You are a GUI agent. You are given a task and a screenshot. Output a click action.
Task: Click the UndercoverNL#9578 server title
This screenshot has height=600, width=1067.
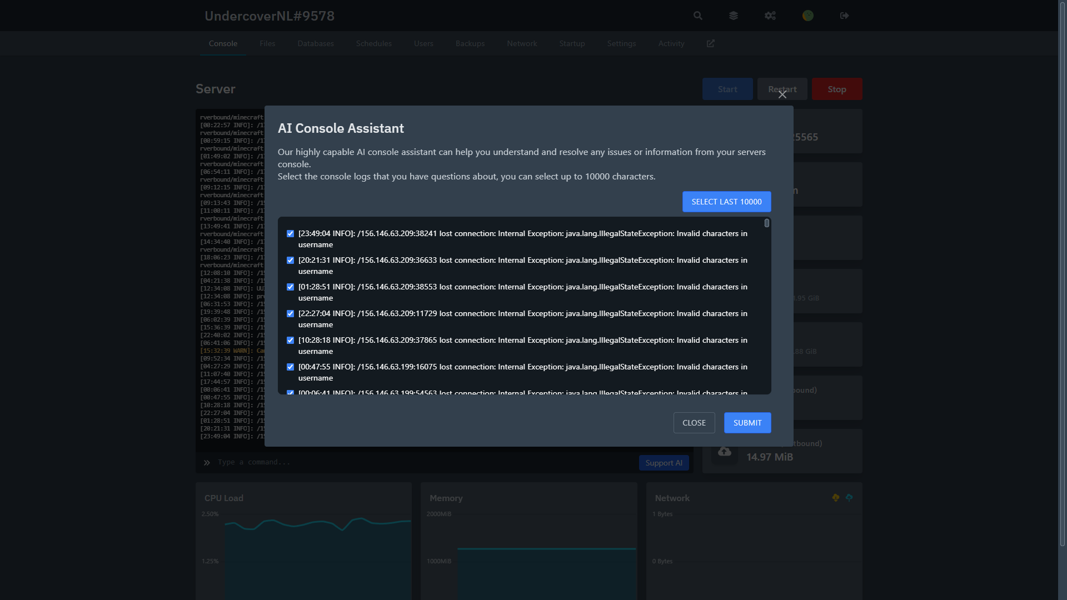coord(270,16)
